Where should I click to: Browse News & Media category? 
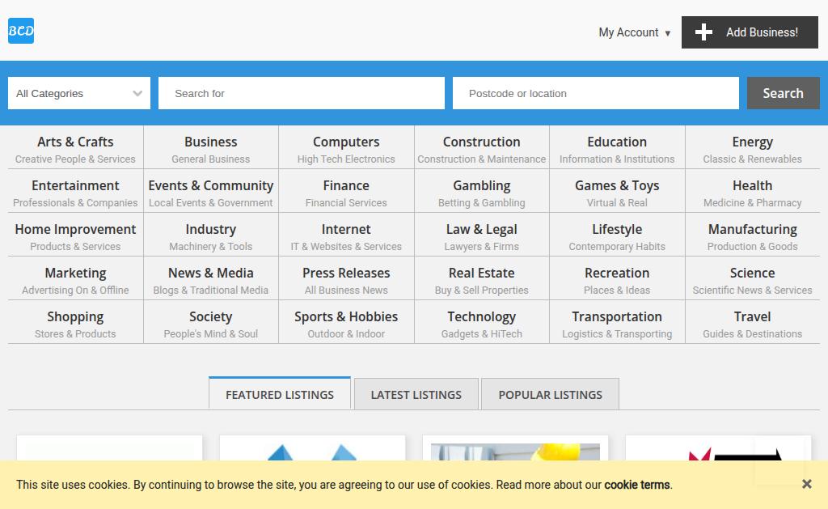pyautogui.click(x=211, y=274)
